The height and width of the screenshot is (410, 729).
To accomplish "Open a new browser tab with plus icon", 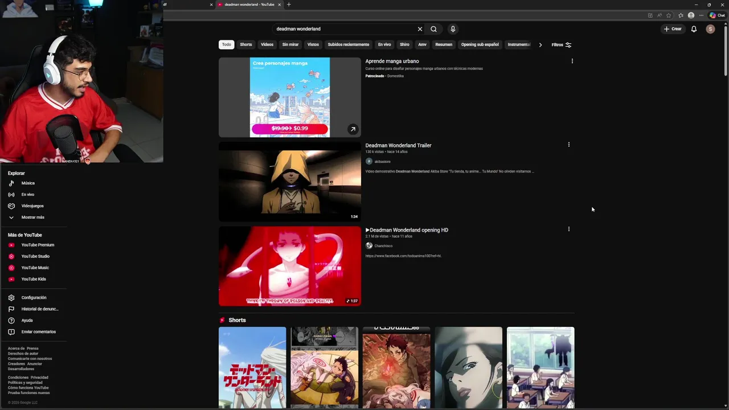I will (x=289, y=5).
